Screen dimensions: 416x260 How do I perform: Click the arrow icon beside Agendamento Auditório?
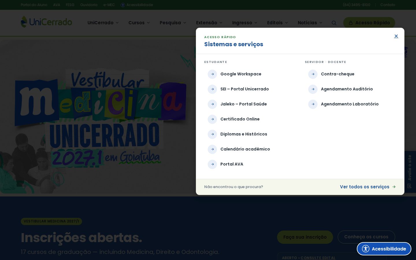point(313,89)
